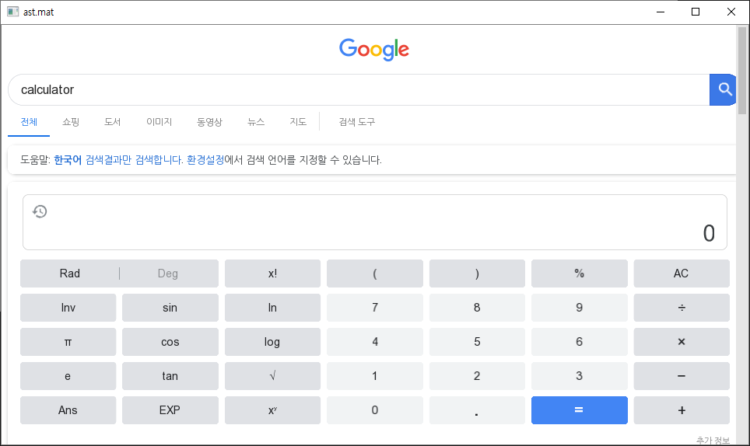Open the 쇼핑 tab
The width and height of the screenshot is (750, 446).
click(x=71, y=122)
